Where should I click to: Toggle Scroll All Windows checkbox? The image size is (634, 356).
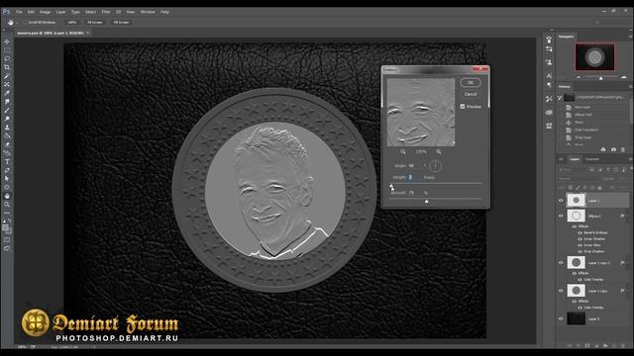click(x=26, y=22)
